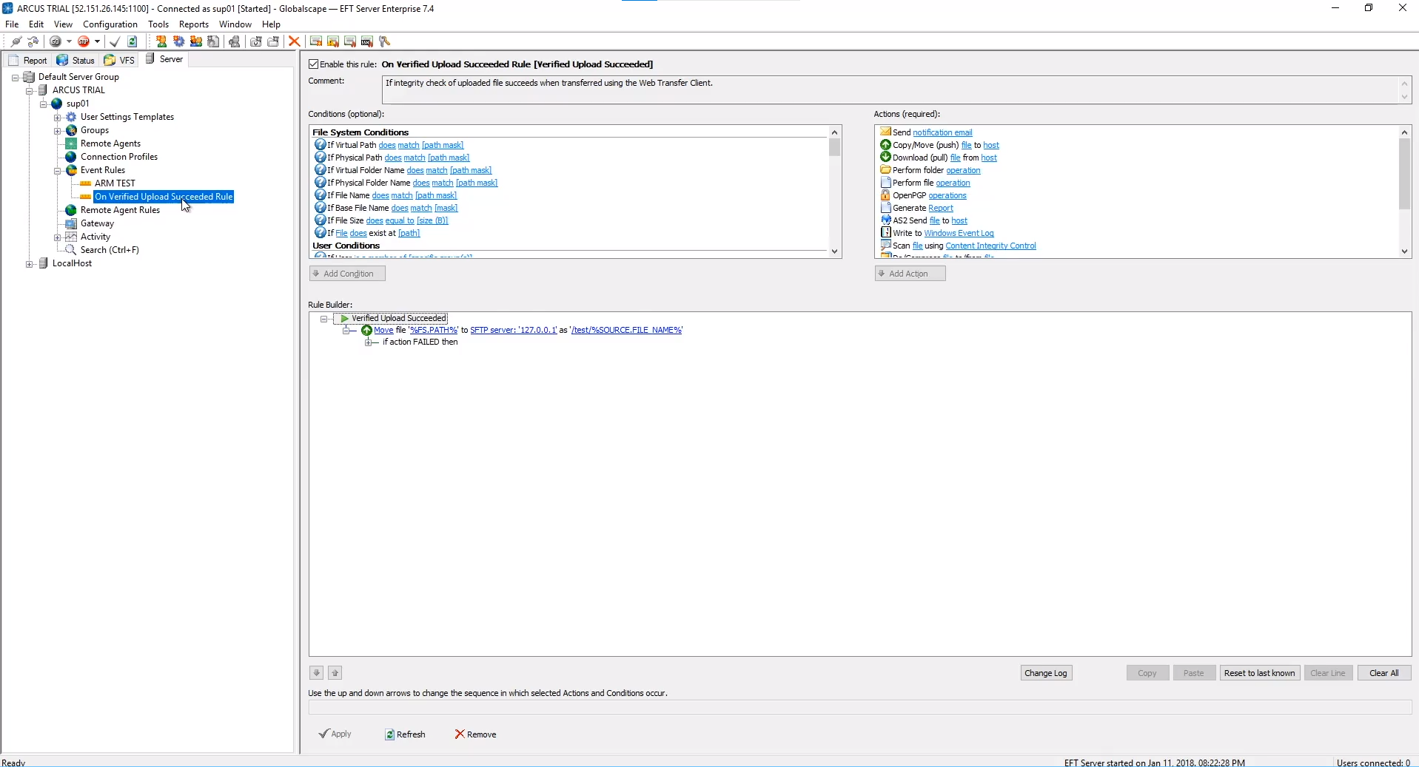The width and height of the screenshot is (1419, 767).
Task: Open server settings with the gears toolbar icon
Action: point(178,41)
